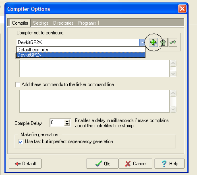Select Default compiler from dropdown list
The width and height of the screenshot is (197, 175).
81,50
